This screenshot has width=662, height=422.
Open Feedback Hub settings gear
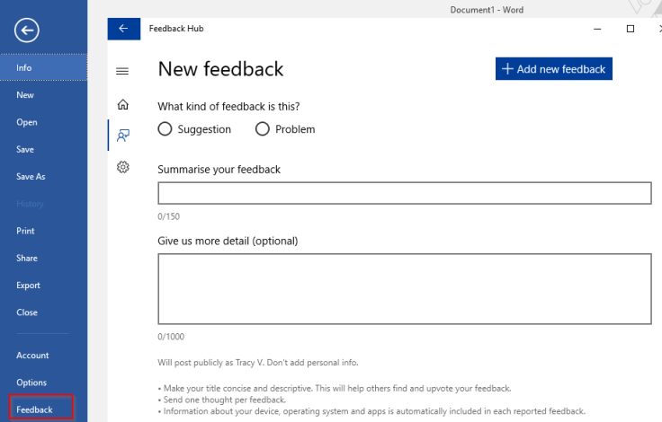point(123,167)
